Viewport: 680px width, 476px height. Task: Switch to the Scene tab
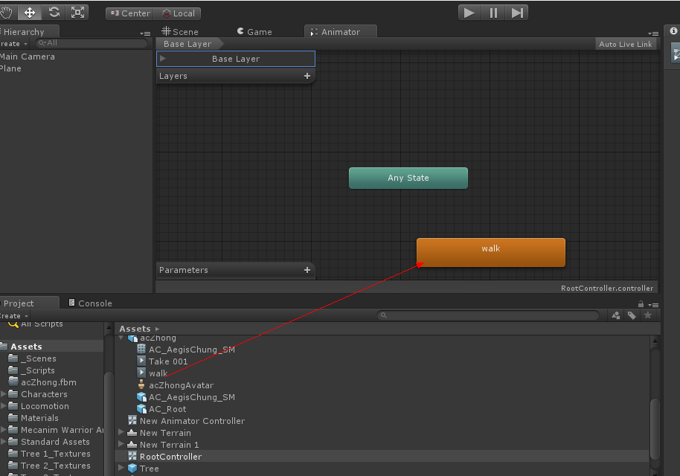180,32
